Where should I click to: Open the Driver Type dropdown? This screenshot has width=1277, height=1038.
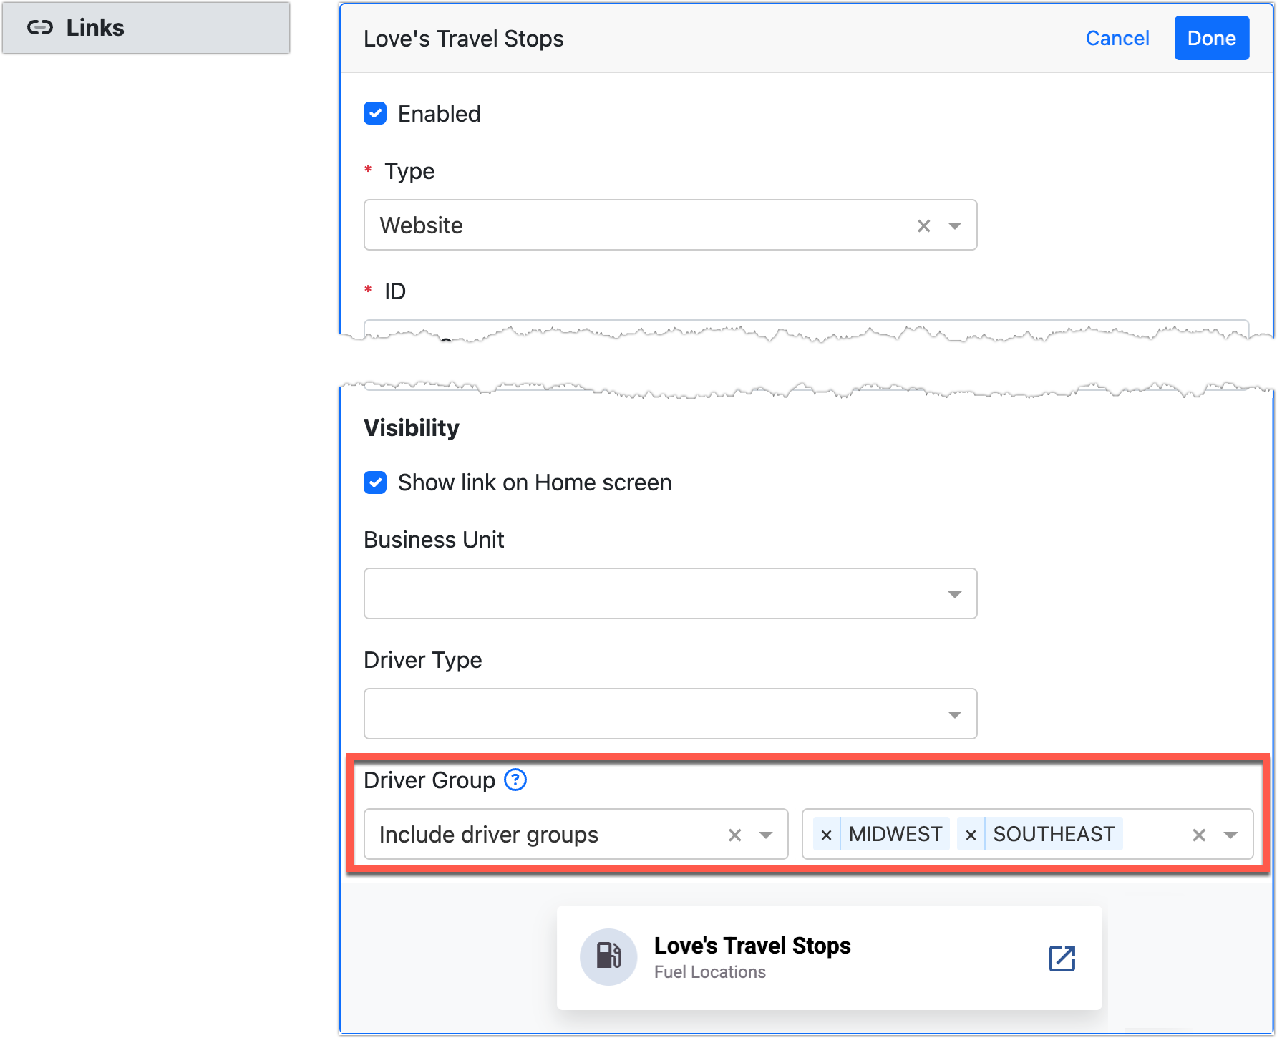click(670, 714)
